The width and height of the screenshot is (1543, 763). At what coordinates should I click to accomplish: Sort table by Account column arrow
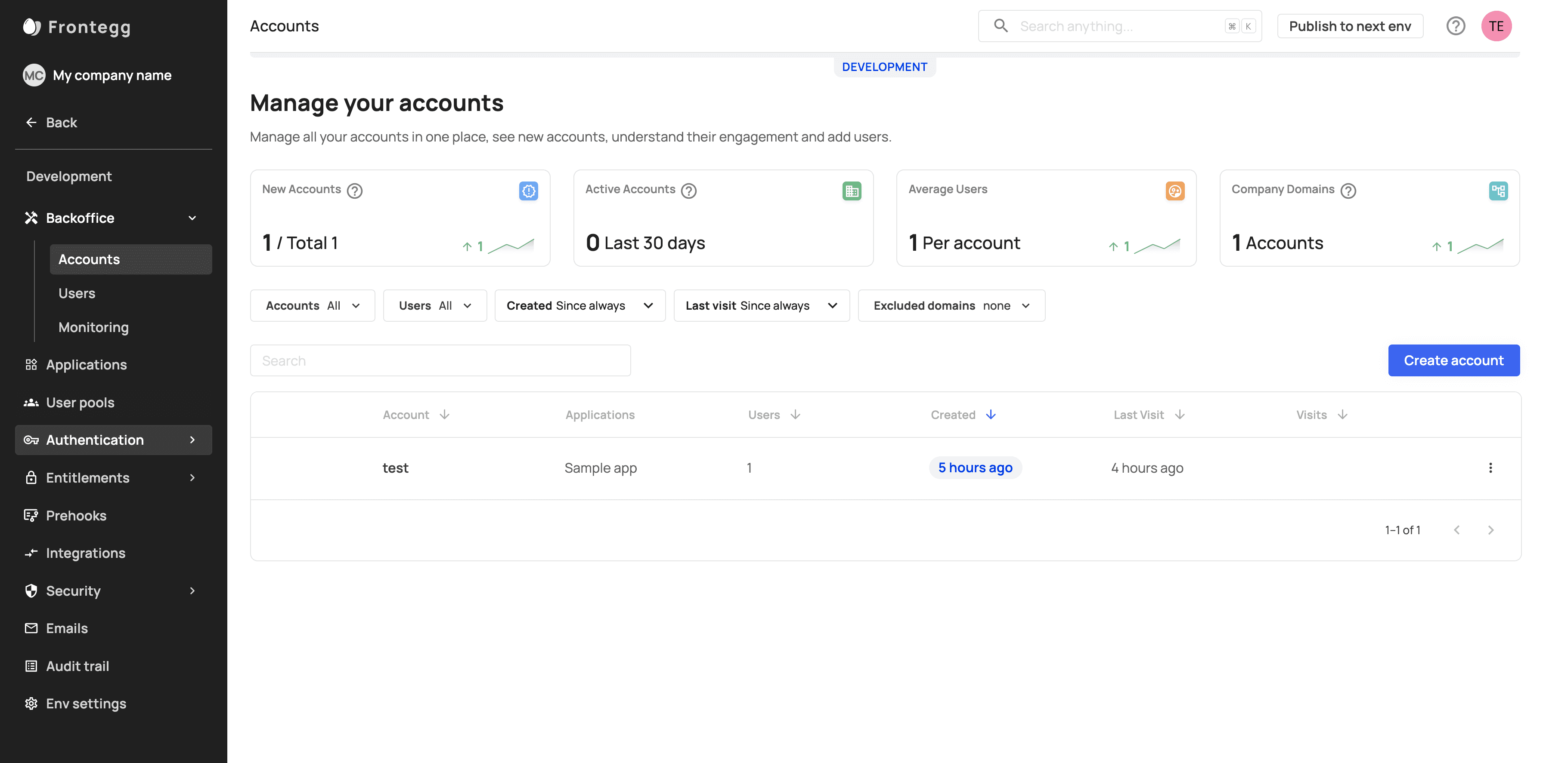pyautogui.click(x=444, y=415)
